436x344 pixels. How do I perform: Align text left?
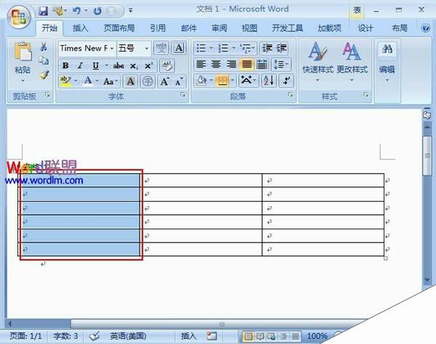pyautogui.click(x=201, y=65)
